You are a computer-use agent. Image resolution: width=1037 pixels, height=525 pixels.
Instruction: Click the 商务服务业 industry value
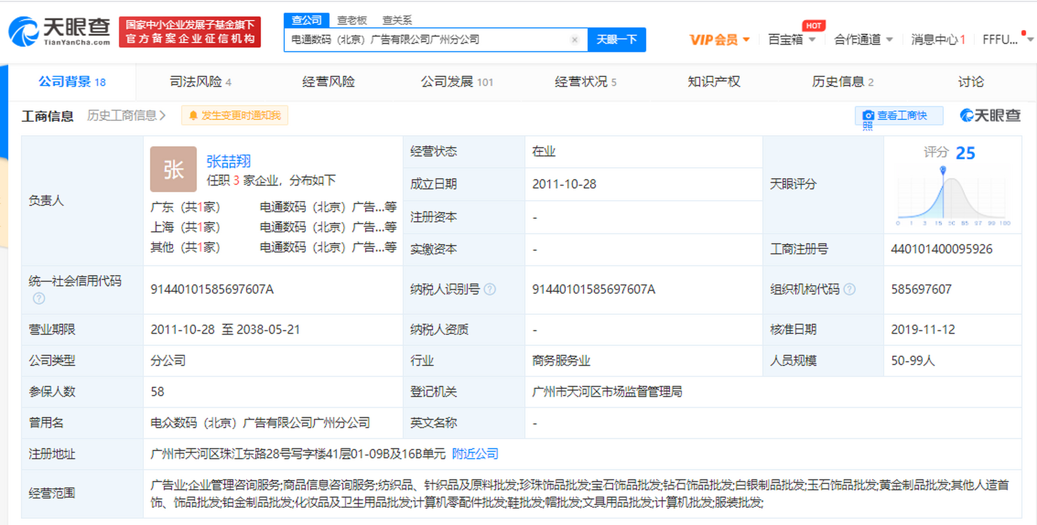[x=561, y=361]
